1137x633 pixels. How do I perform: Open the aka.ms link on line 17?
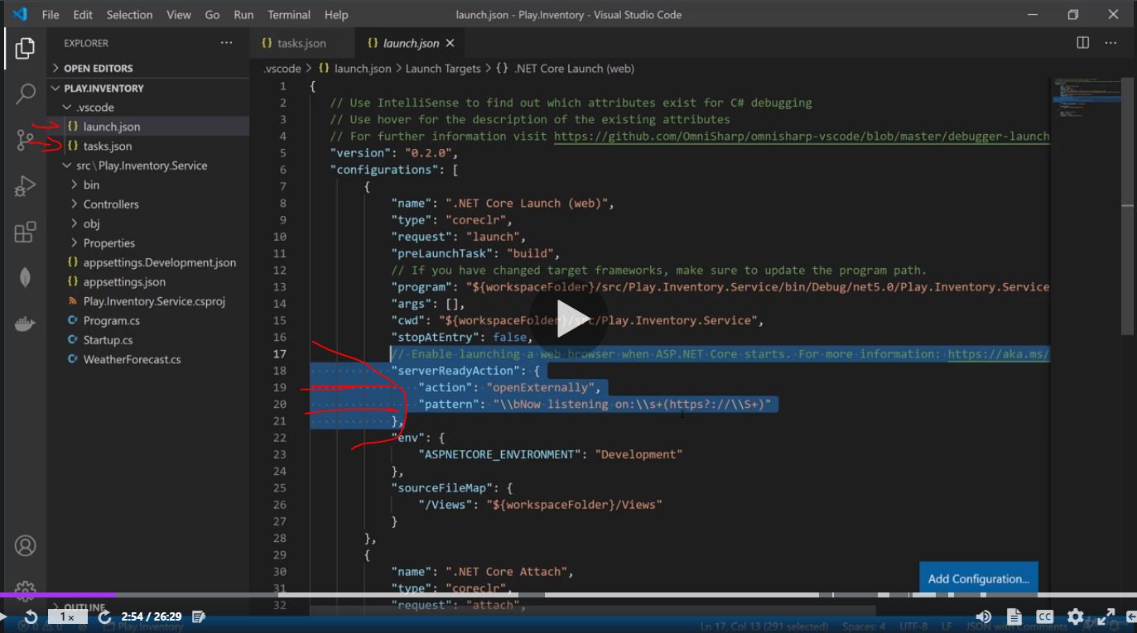pyautogui.click(x=999, y=354)
